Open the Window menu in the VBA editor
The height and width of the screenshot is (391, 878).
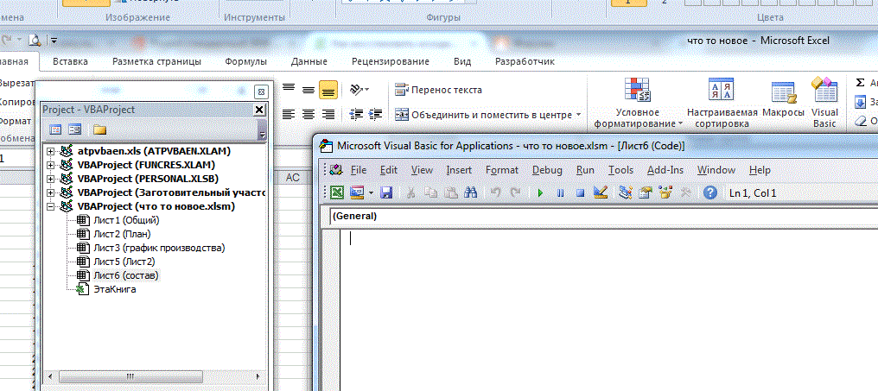[716, 169]
